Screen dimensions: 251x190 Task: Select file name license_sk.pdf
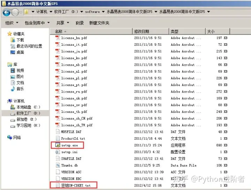[74, 98]
